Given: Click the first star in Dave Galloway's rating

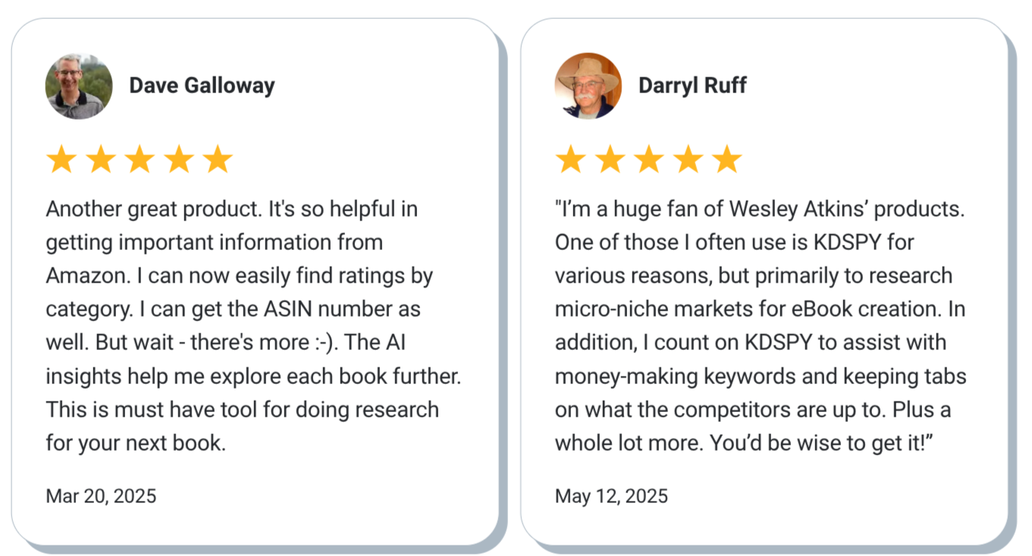Looking at the screenshot, I should [x=61, y=160].
